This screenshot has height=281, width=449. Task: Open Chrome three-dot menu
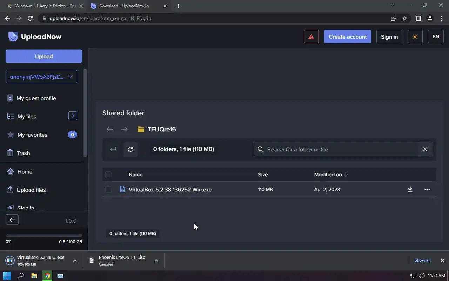click(441, 18)
